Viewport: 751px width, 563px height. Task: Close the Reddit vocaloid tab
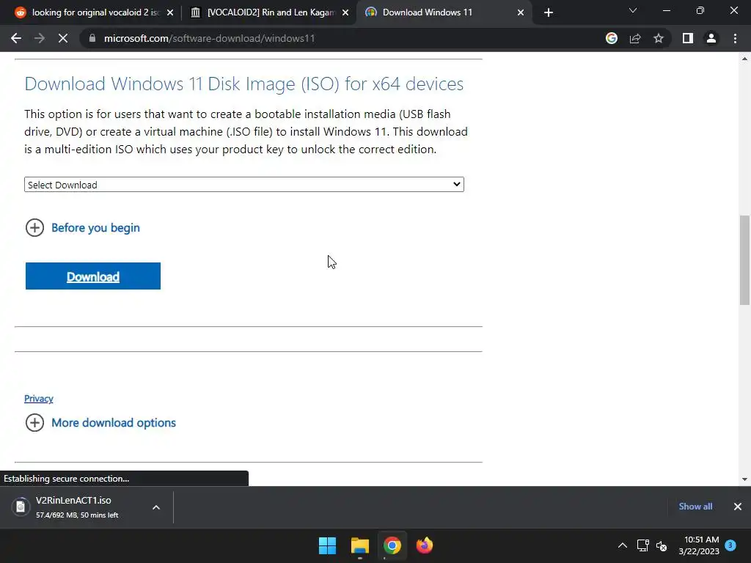tap(170, 12)
